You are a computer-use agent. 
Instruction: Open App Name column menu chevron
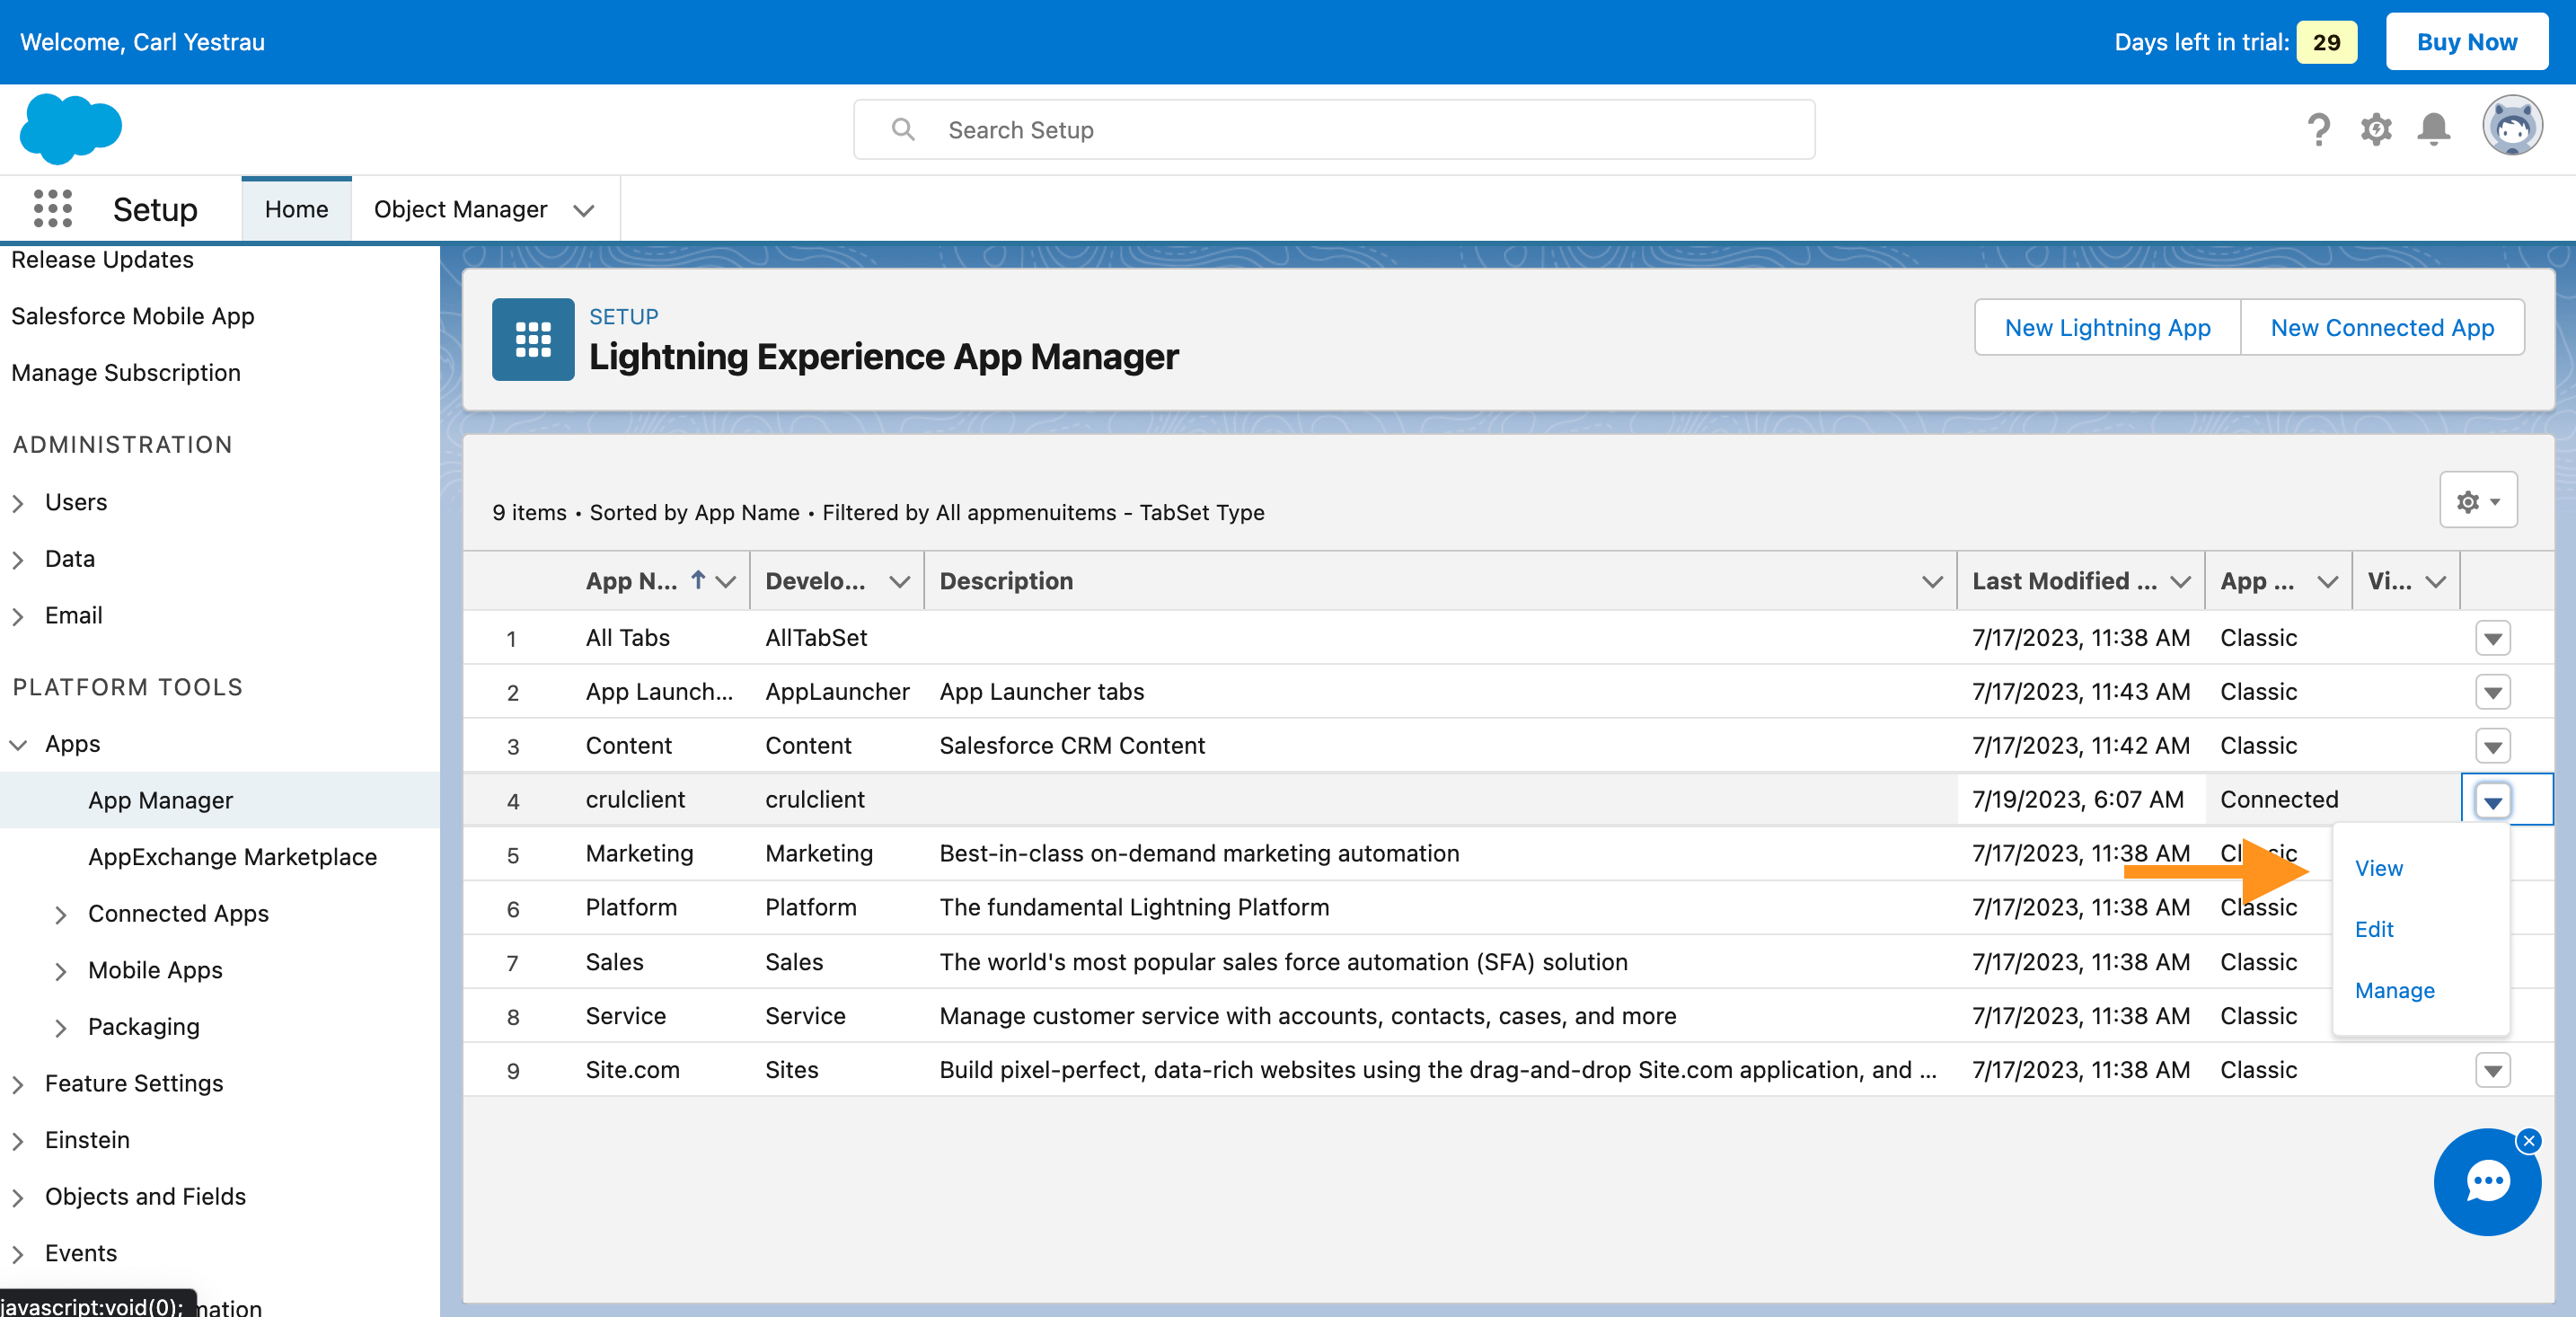pos(727,581)
